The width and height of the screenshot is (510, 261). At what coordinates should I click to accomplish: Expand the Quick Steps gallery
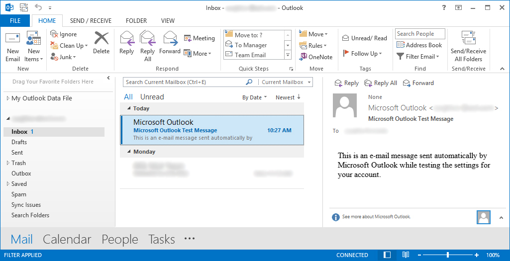click(x=288, y=55)
